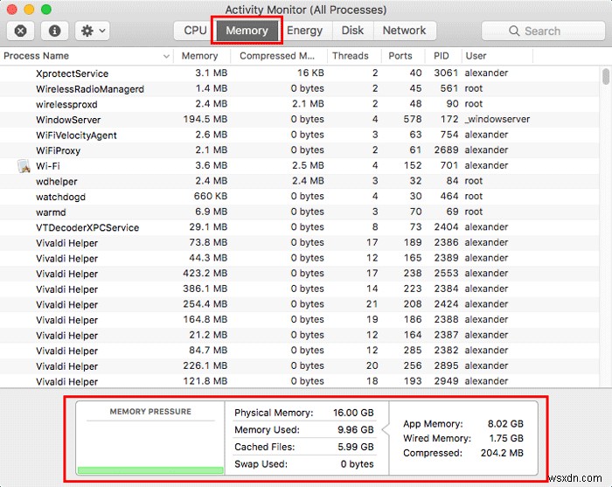Switch to the CPU tab
Image resolution: width=612 pixels, height=487 pixels.
[195, 31]
